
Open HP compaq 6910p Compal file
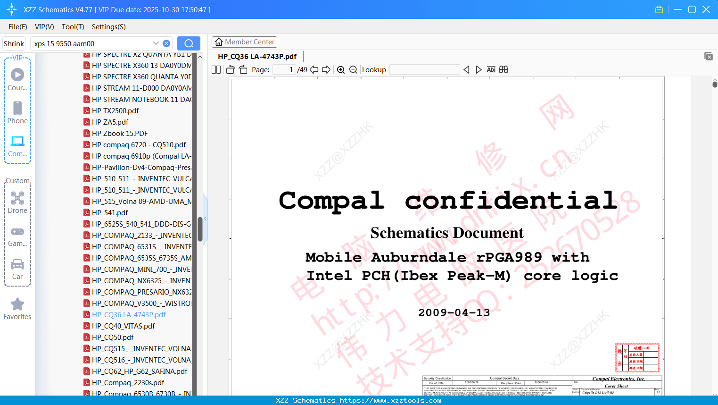[x=137, y=156]
